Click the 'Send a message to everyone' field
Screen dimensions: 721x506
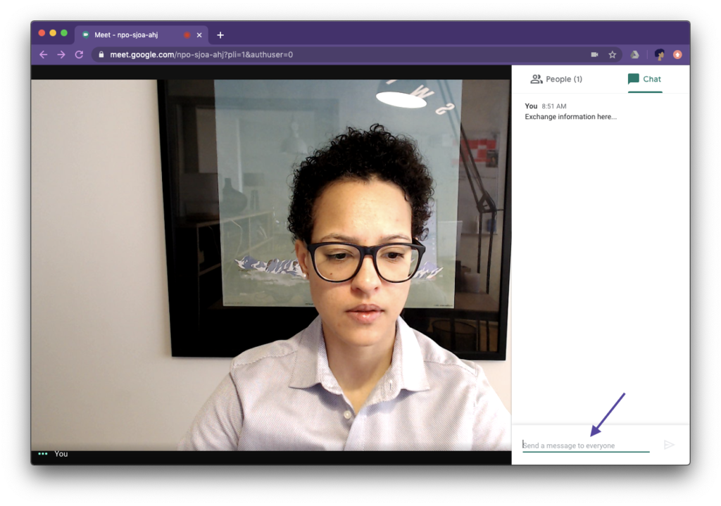584,445
